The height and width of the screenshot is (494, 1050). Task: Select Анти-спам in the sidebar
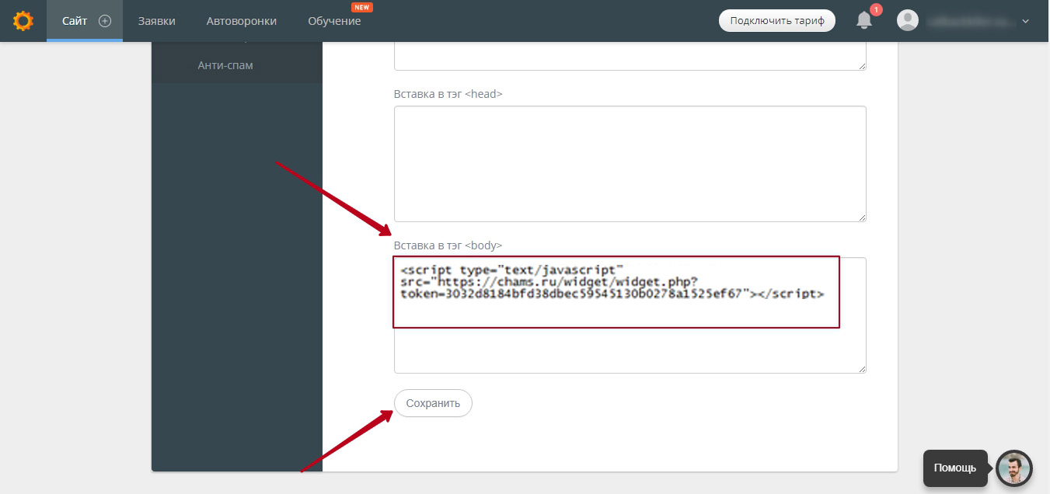pyautogui.click(x=225, y=65)
